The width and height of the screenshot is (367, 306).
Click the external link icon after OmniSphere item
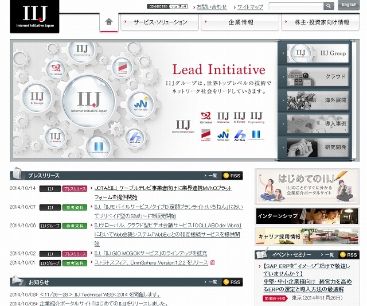[x=212, y=262]
